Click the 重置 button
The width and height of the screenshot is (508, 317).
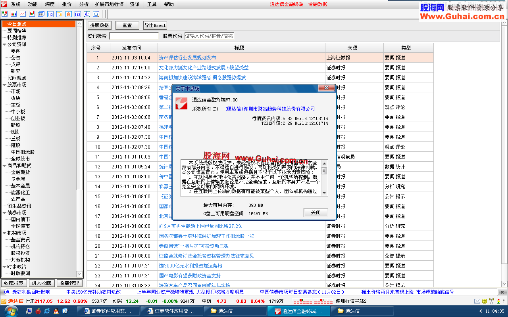[127, 25]
